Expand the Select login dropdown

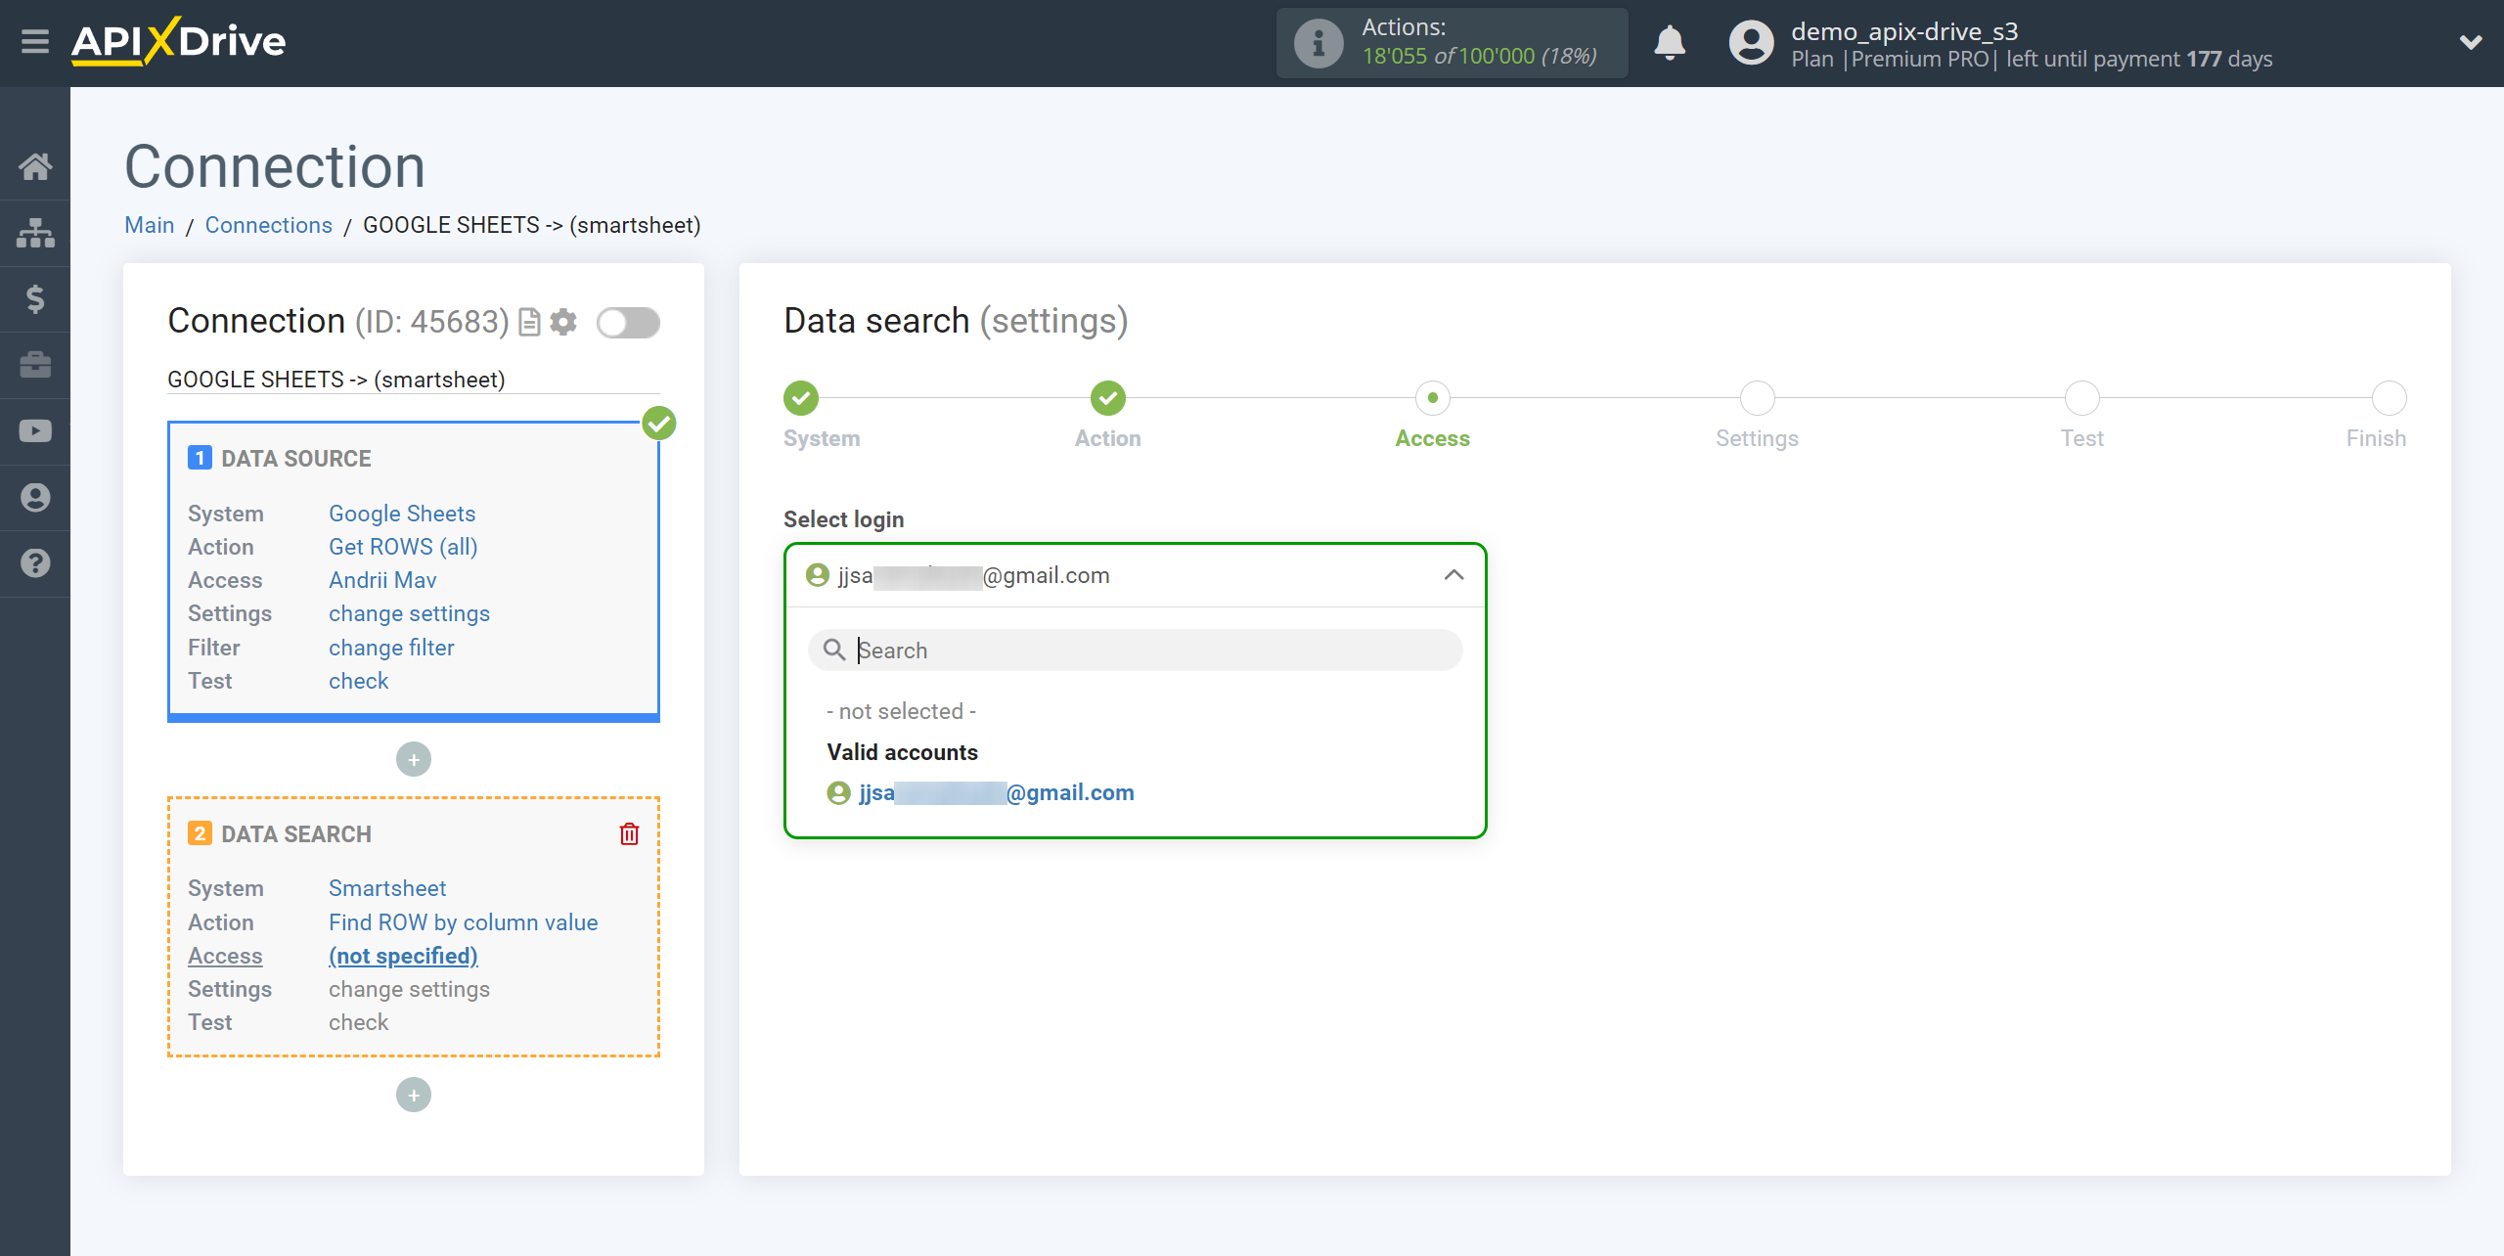1134,573
